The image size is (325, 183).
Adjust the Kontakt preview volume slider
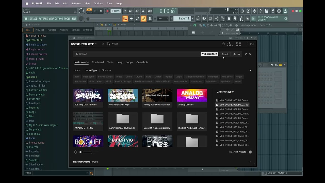click(91, 152)
